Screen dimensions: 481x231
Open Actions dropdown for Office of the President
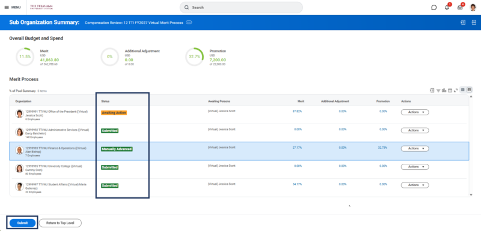click(415, 112)
